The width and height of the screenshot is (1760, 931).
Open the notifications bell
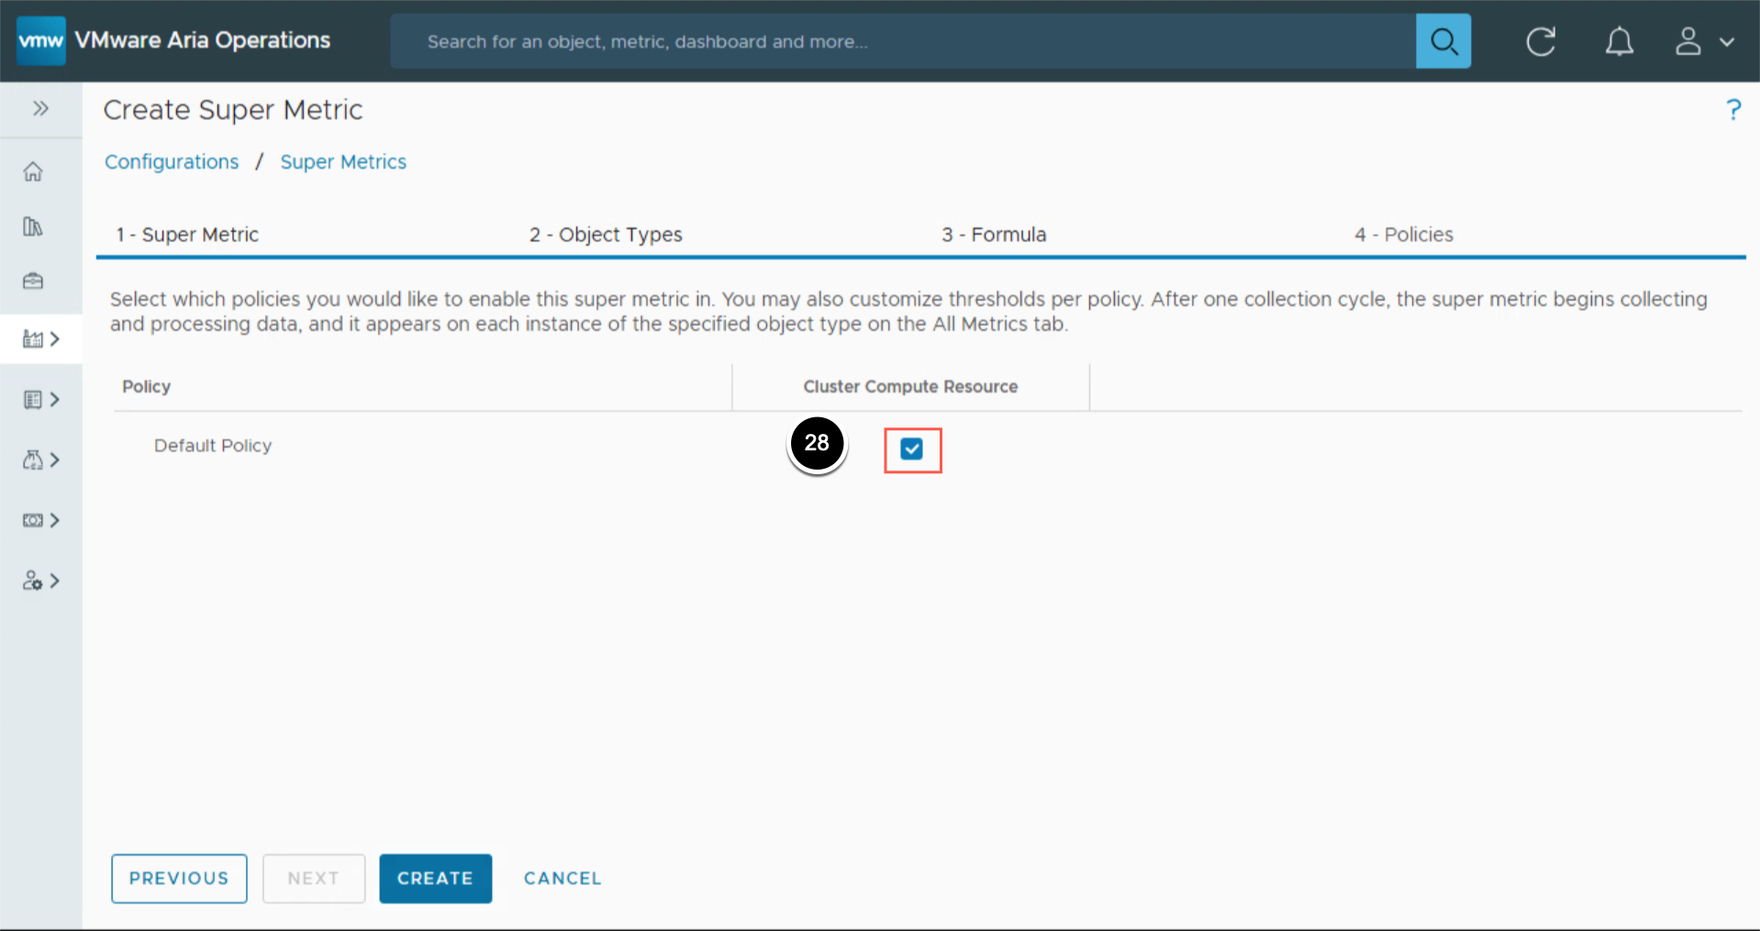point(1619,41)
